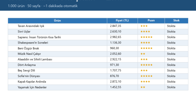Click Stokta in the Sapiens row
Screen dimensions: 196x110
171,37
